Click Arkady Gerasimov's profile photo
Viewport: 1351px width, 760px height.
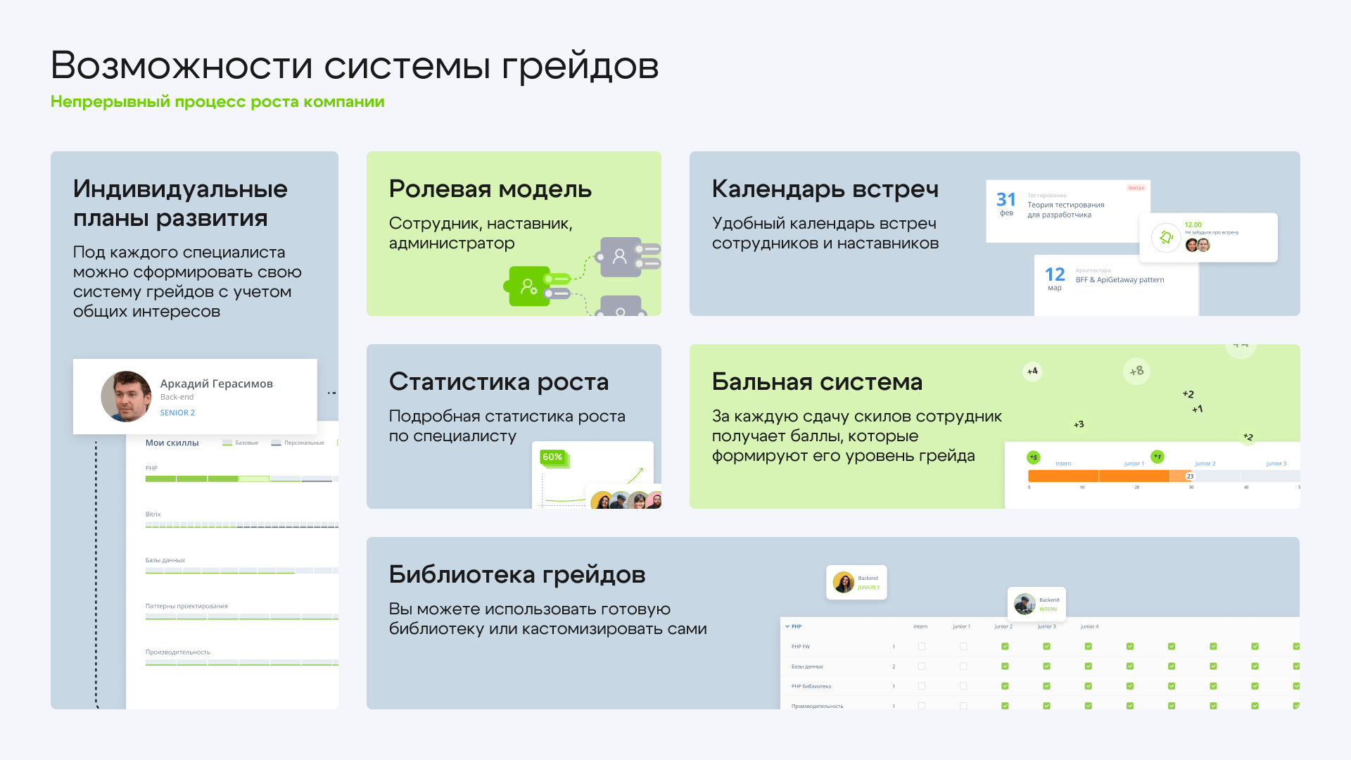tap(126, 397)
